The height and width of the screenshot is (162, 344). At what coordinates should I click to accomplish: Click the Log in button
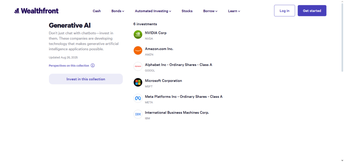284,11
